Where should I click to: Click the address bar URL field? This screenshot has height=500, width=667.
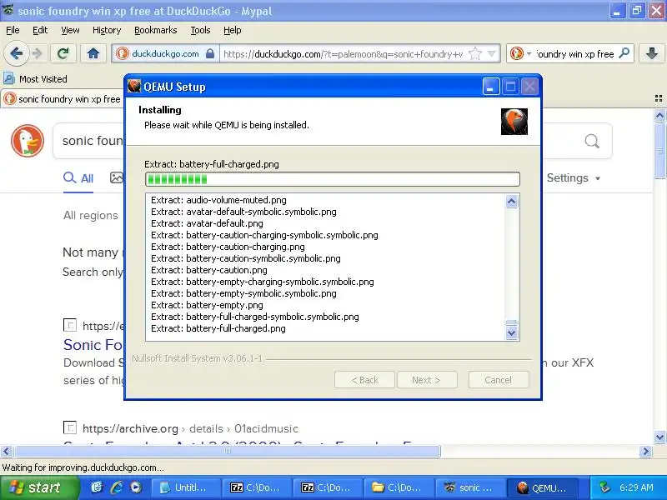tap(343, 54)
